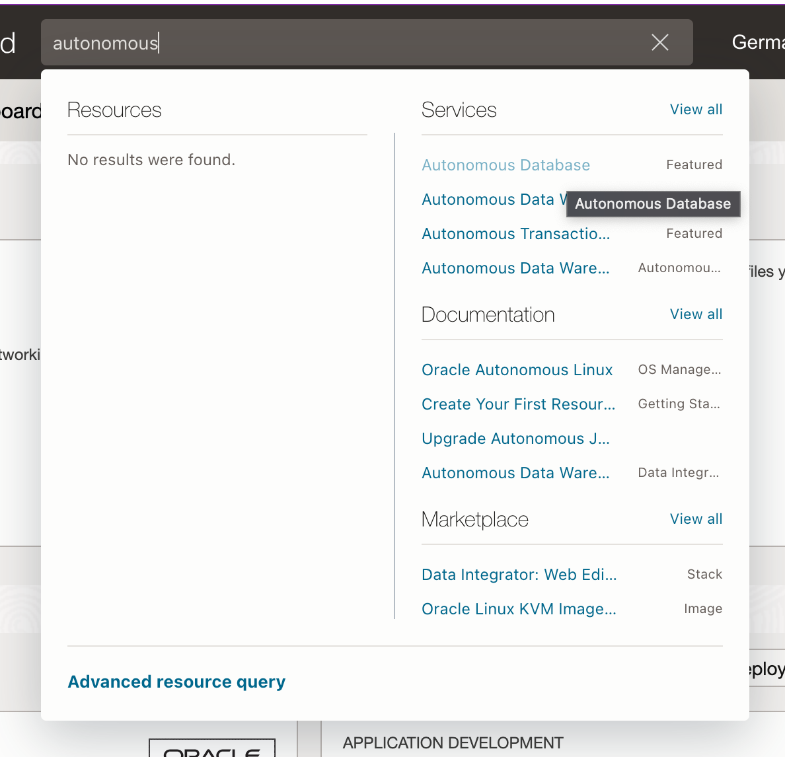Open Autonomous Data Warehouse under Services with Autonomou... tag

pyautogui.click(x=515, y=268)
